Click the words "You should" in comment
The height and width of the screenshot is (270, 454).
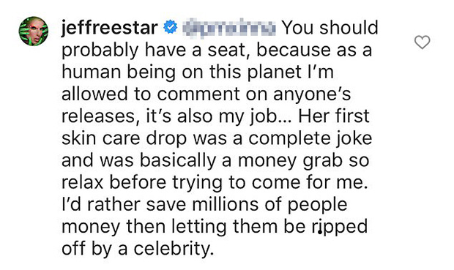point(330,28)
